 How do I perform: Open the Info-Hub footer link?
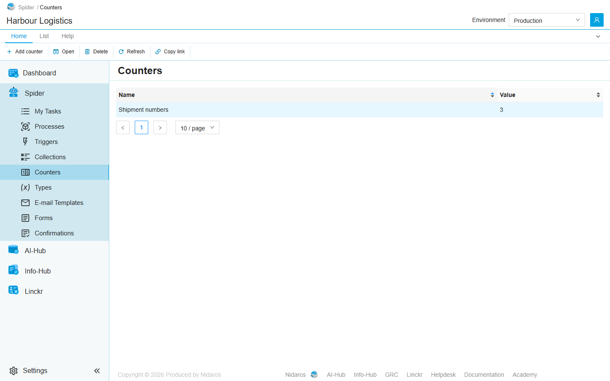pos(365,375)
